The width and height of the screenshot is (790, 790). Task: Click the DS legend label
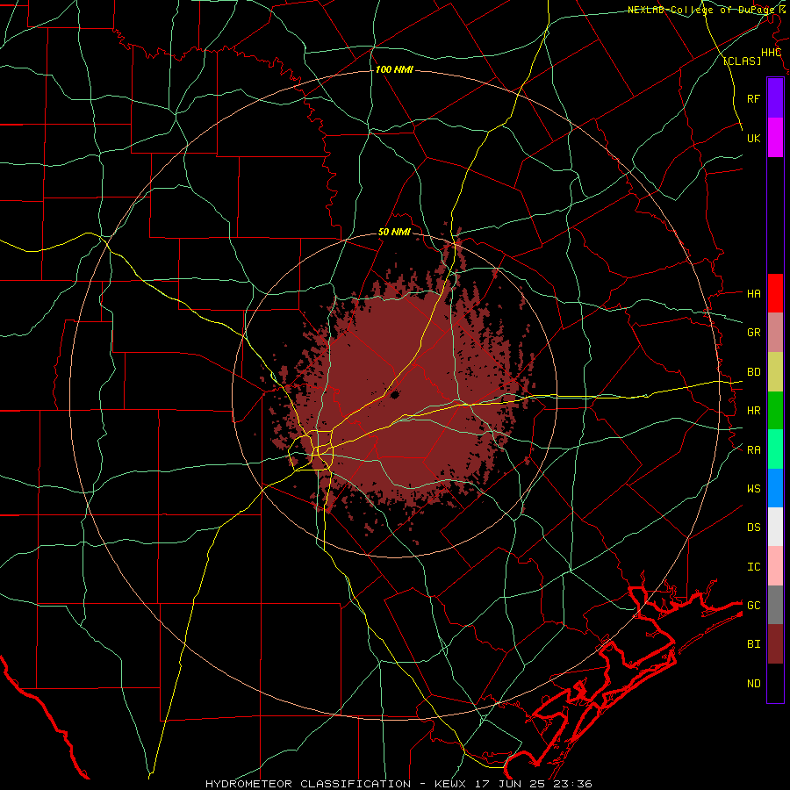pyautogui.click(x=753, y=528)
